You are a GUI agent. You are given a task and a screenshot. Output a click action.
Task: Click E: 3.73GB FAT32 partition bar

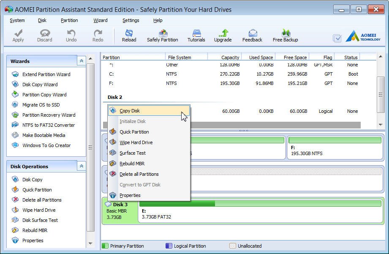click(x=260, y=211)
